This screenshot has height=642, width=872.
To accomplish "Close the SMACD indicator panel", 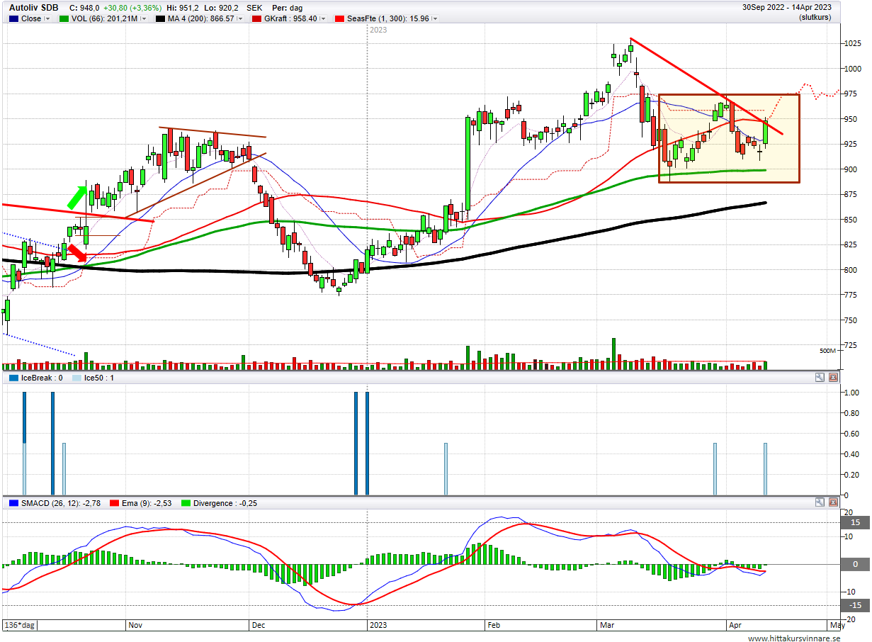I will pos(833,502).
